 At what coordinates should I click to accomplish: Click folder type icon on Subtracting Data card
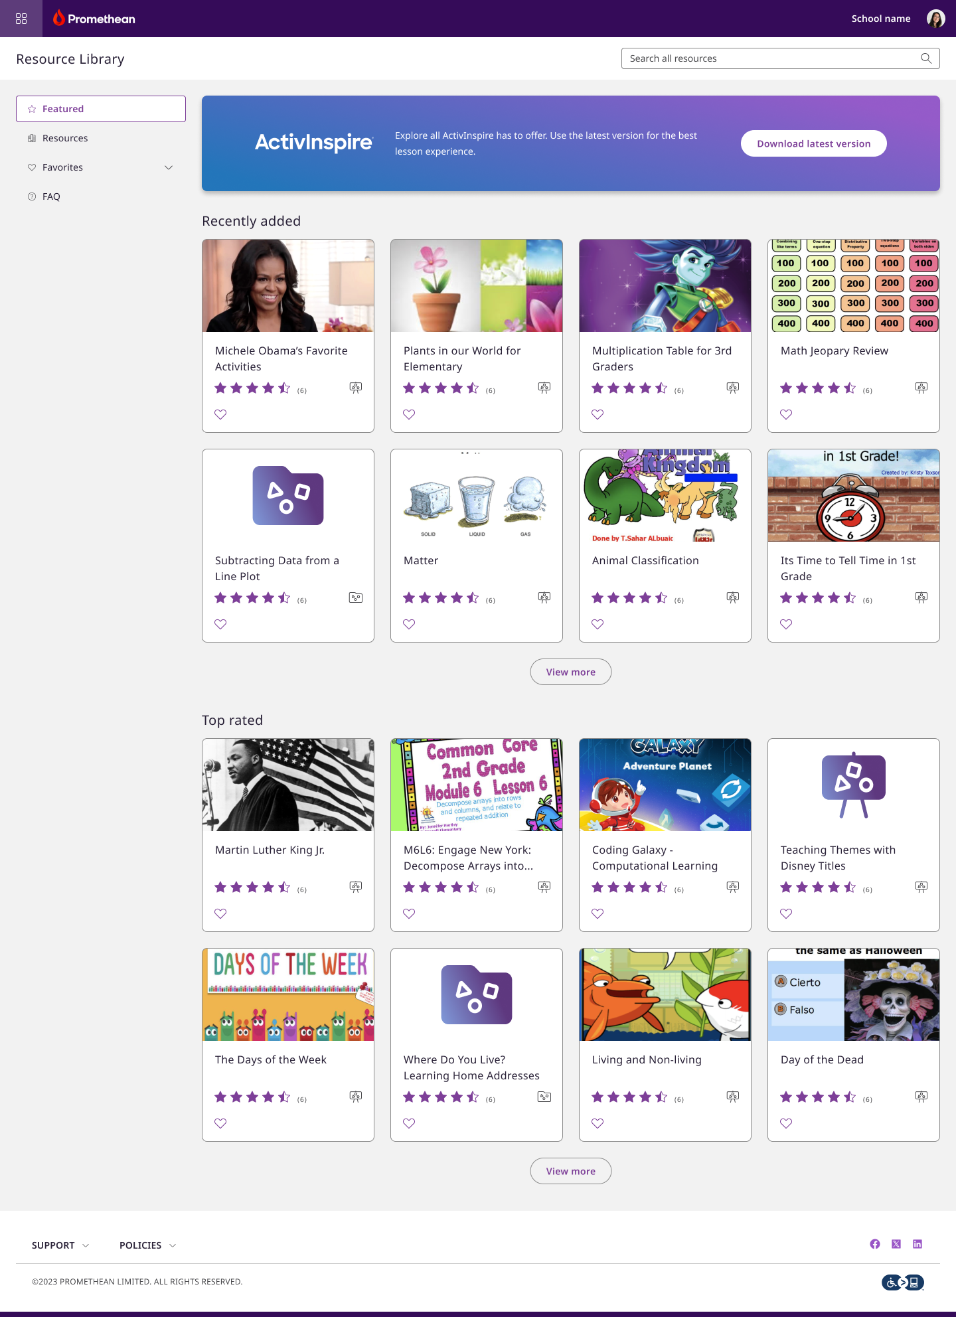click(x=356, y=597)
